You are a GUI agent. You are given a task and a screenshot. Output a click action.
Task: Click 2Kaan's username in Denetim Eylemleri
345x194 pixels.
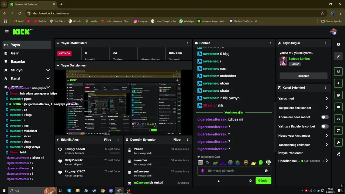click(x=139, y=149)
